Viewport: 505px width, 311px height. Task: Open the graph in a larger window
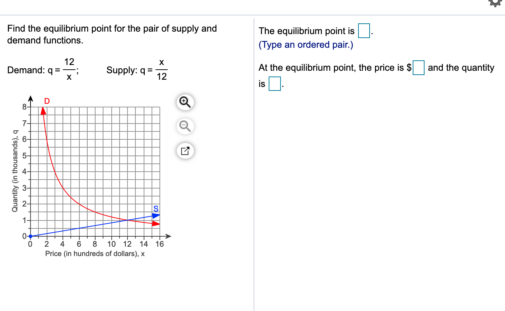185,151
